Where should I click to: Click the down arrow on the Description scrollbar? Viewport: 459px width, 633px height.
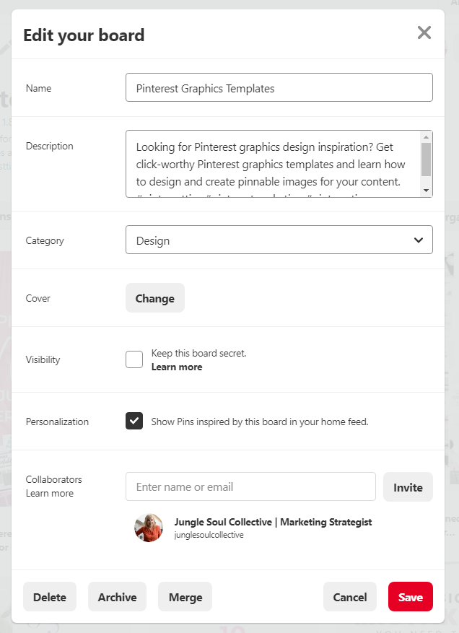pyautogui.click(x=427, y=190)
